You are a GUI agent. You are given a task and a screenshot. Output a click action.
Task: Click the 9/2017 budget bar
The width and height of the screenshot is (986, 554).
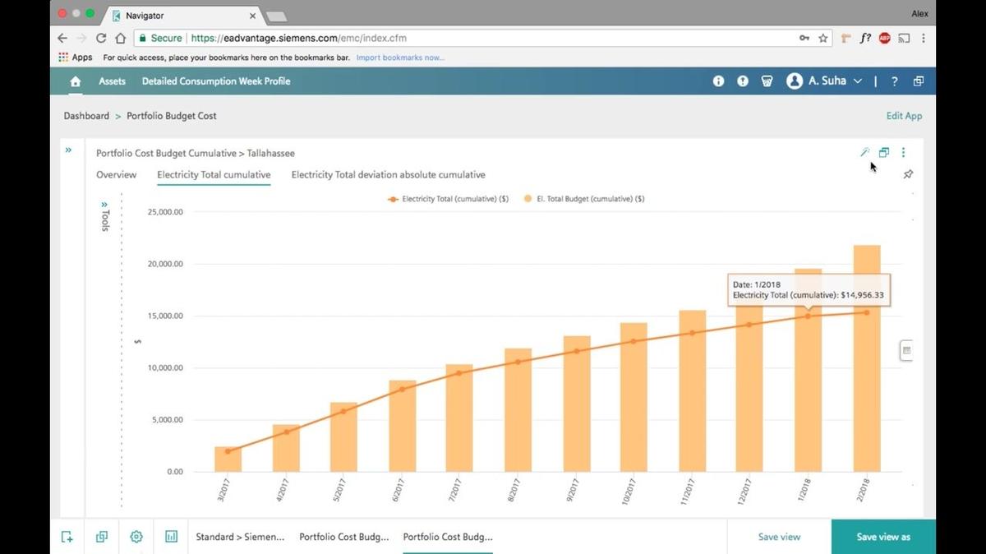point(576,404)
